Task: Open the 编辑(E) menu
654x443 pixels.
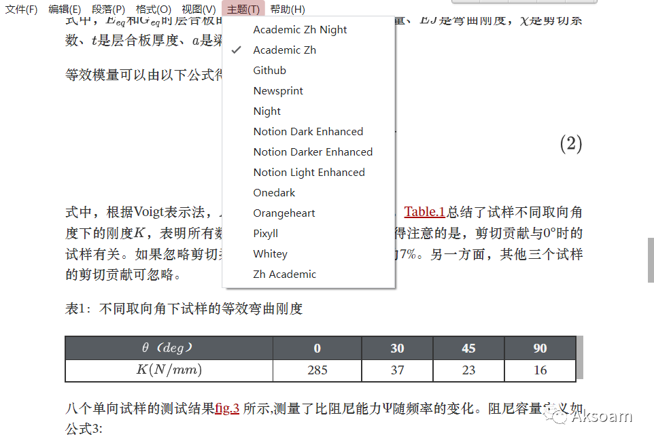Action: tap(64, 10)
